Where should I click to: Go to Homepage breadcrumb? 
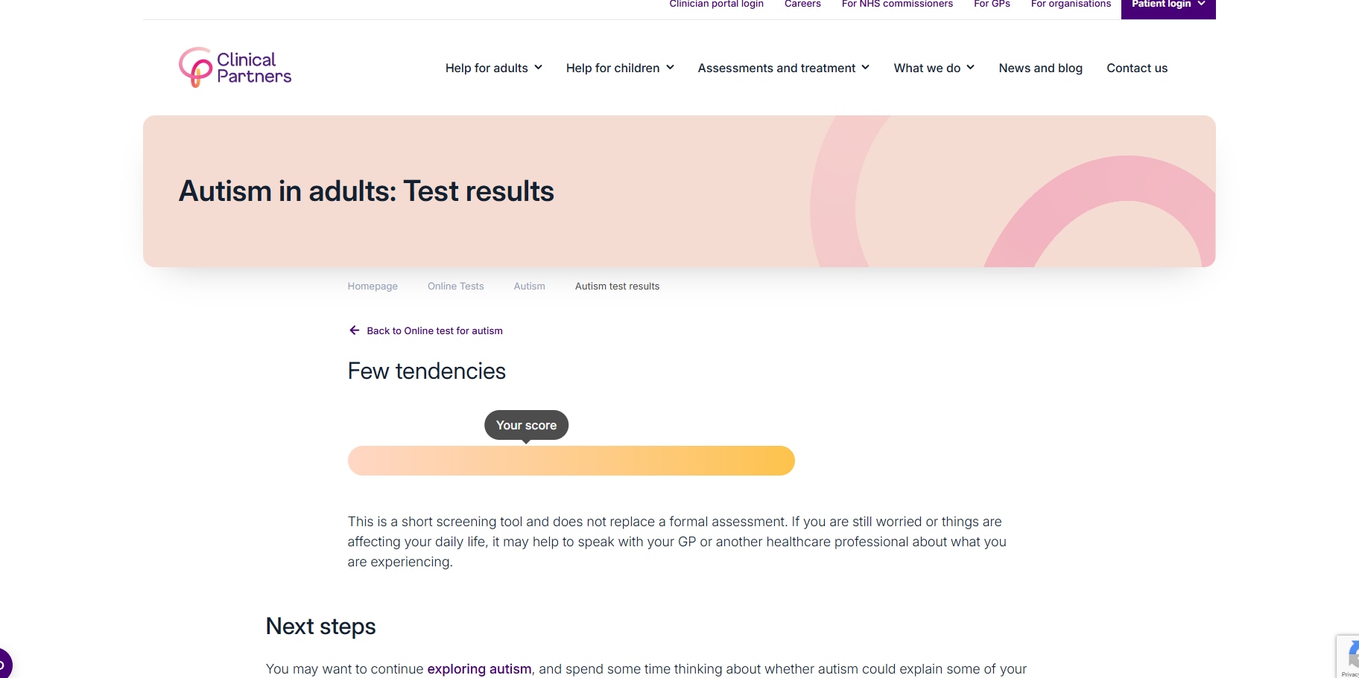pyautogui.click(x=373, y=287)
